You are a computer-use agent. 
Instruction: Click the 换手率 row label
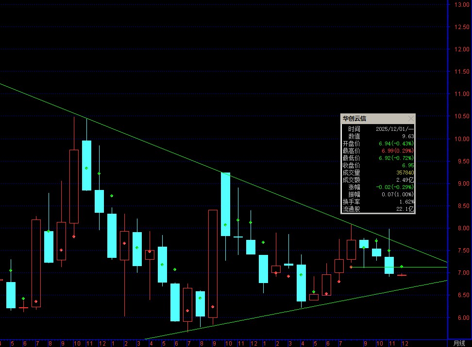(351, 202)
